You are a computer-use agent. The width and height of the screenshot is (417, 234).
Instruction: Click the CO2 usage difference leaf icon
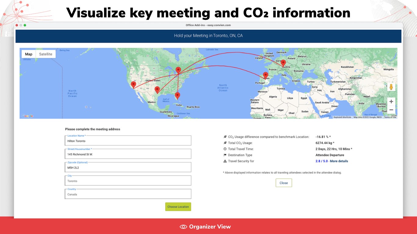click(x=225, y=137)
